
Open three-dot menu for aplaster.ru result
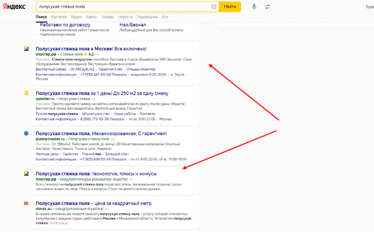point(93,98)
